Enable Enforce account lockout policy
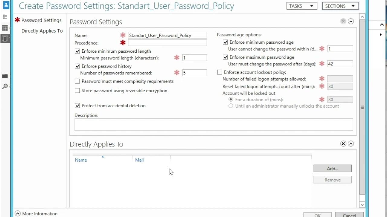 [220, 72]
